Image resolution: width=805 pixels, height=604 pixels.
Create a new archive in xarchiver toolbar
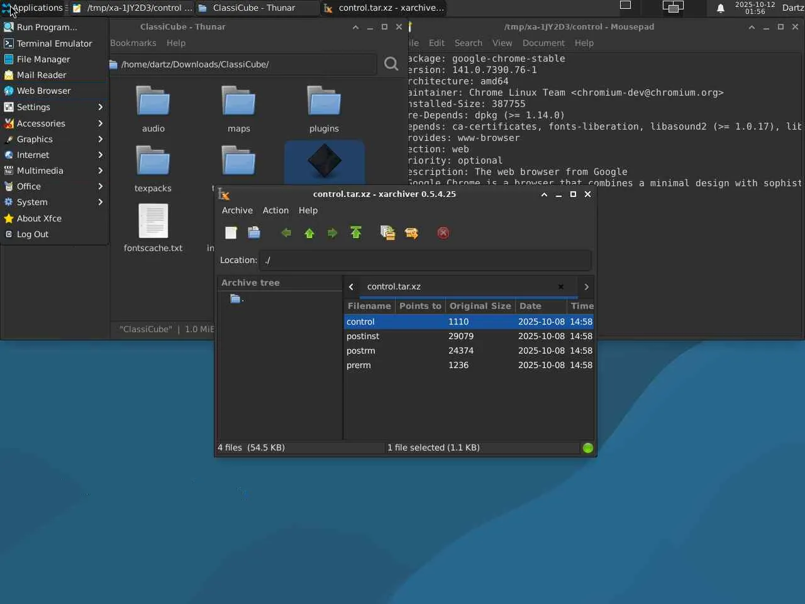pos(231,233)
